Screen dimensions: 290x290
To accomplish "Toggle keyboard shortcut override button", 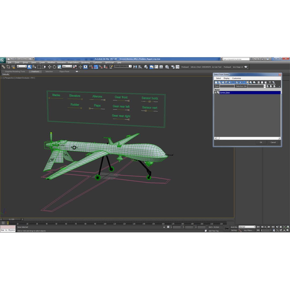I will [85, 67].
